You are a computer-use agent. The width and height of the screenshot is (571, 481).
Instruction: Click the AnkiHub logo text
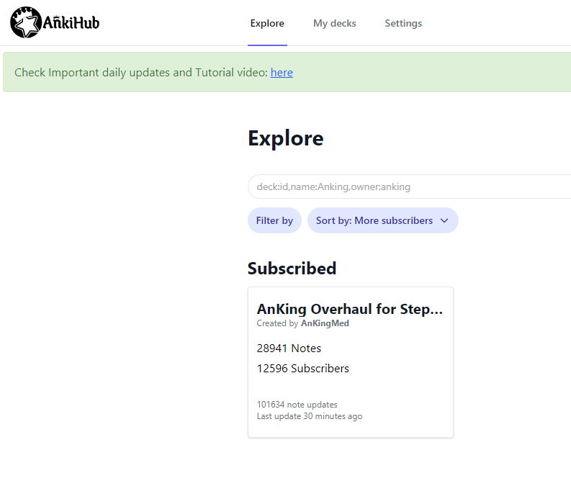point(71,22)
